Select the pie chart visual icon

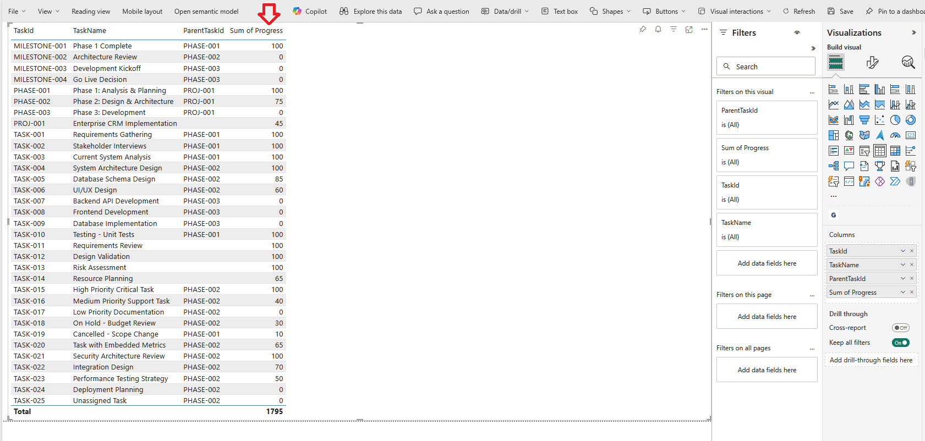pos(895,120)
